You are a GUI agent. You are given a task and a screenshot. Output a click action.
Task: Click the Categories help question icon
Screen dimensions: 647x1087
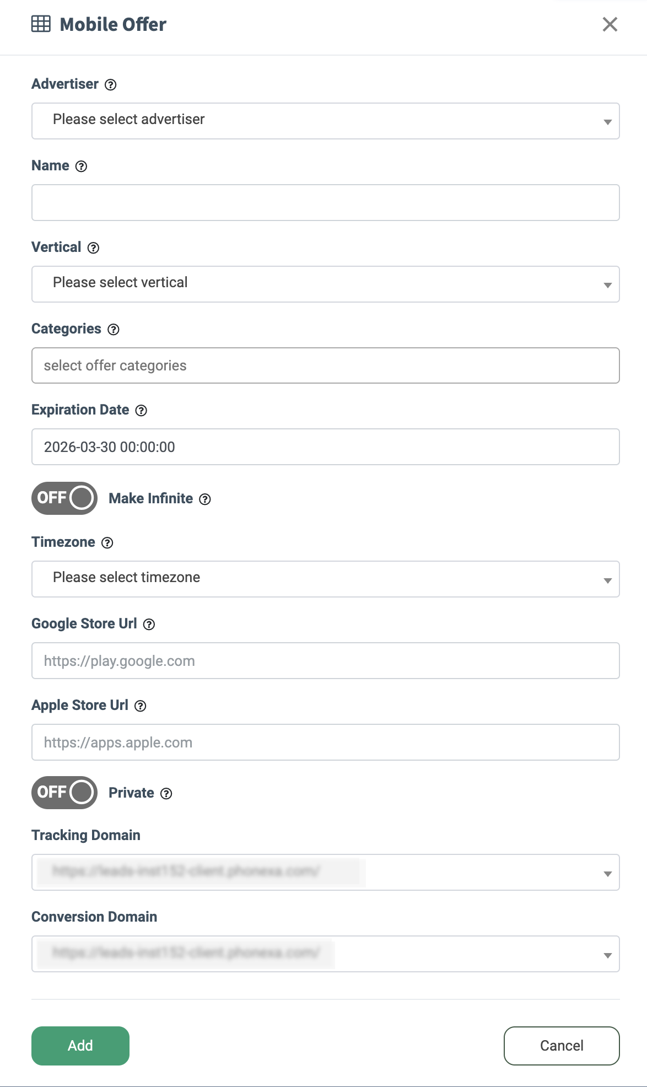click(x=114, y=330)
